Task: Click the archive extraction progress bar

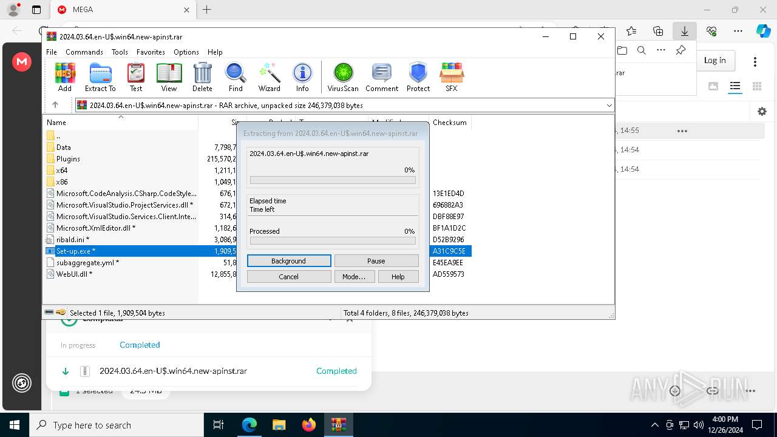Action: [x=333, y=180]
